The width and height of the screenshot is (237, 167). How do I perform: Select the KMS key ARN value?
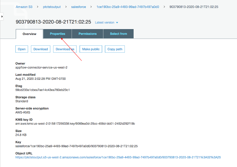point(75,123)
